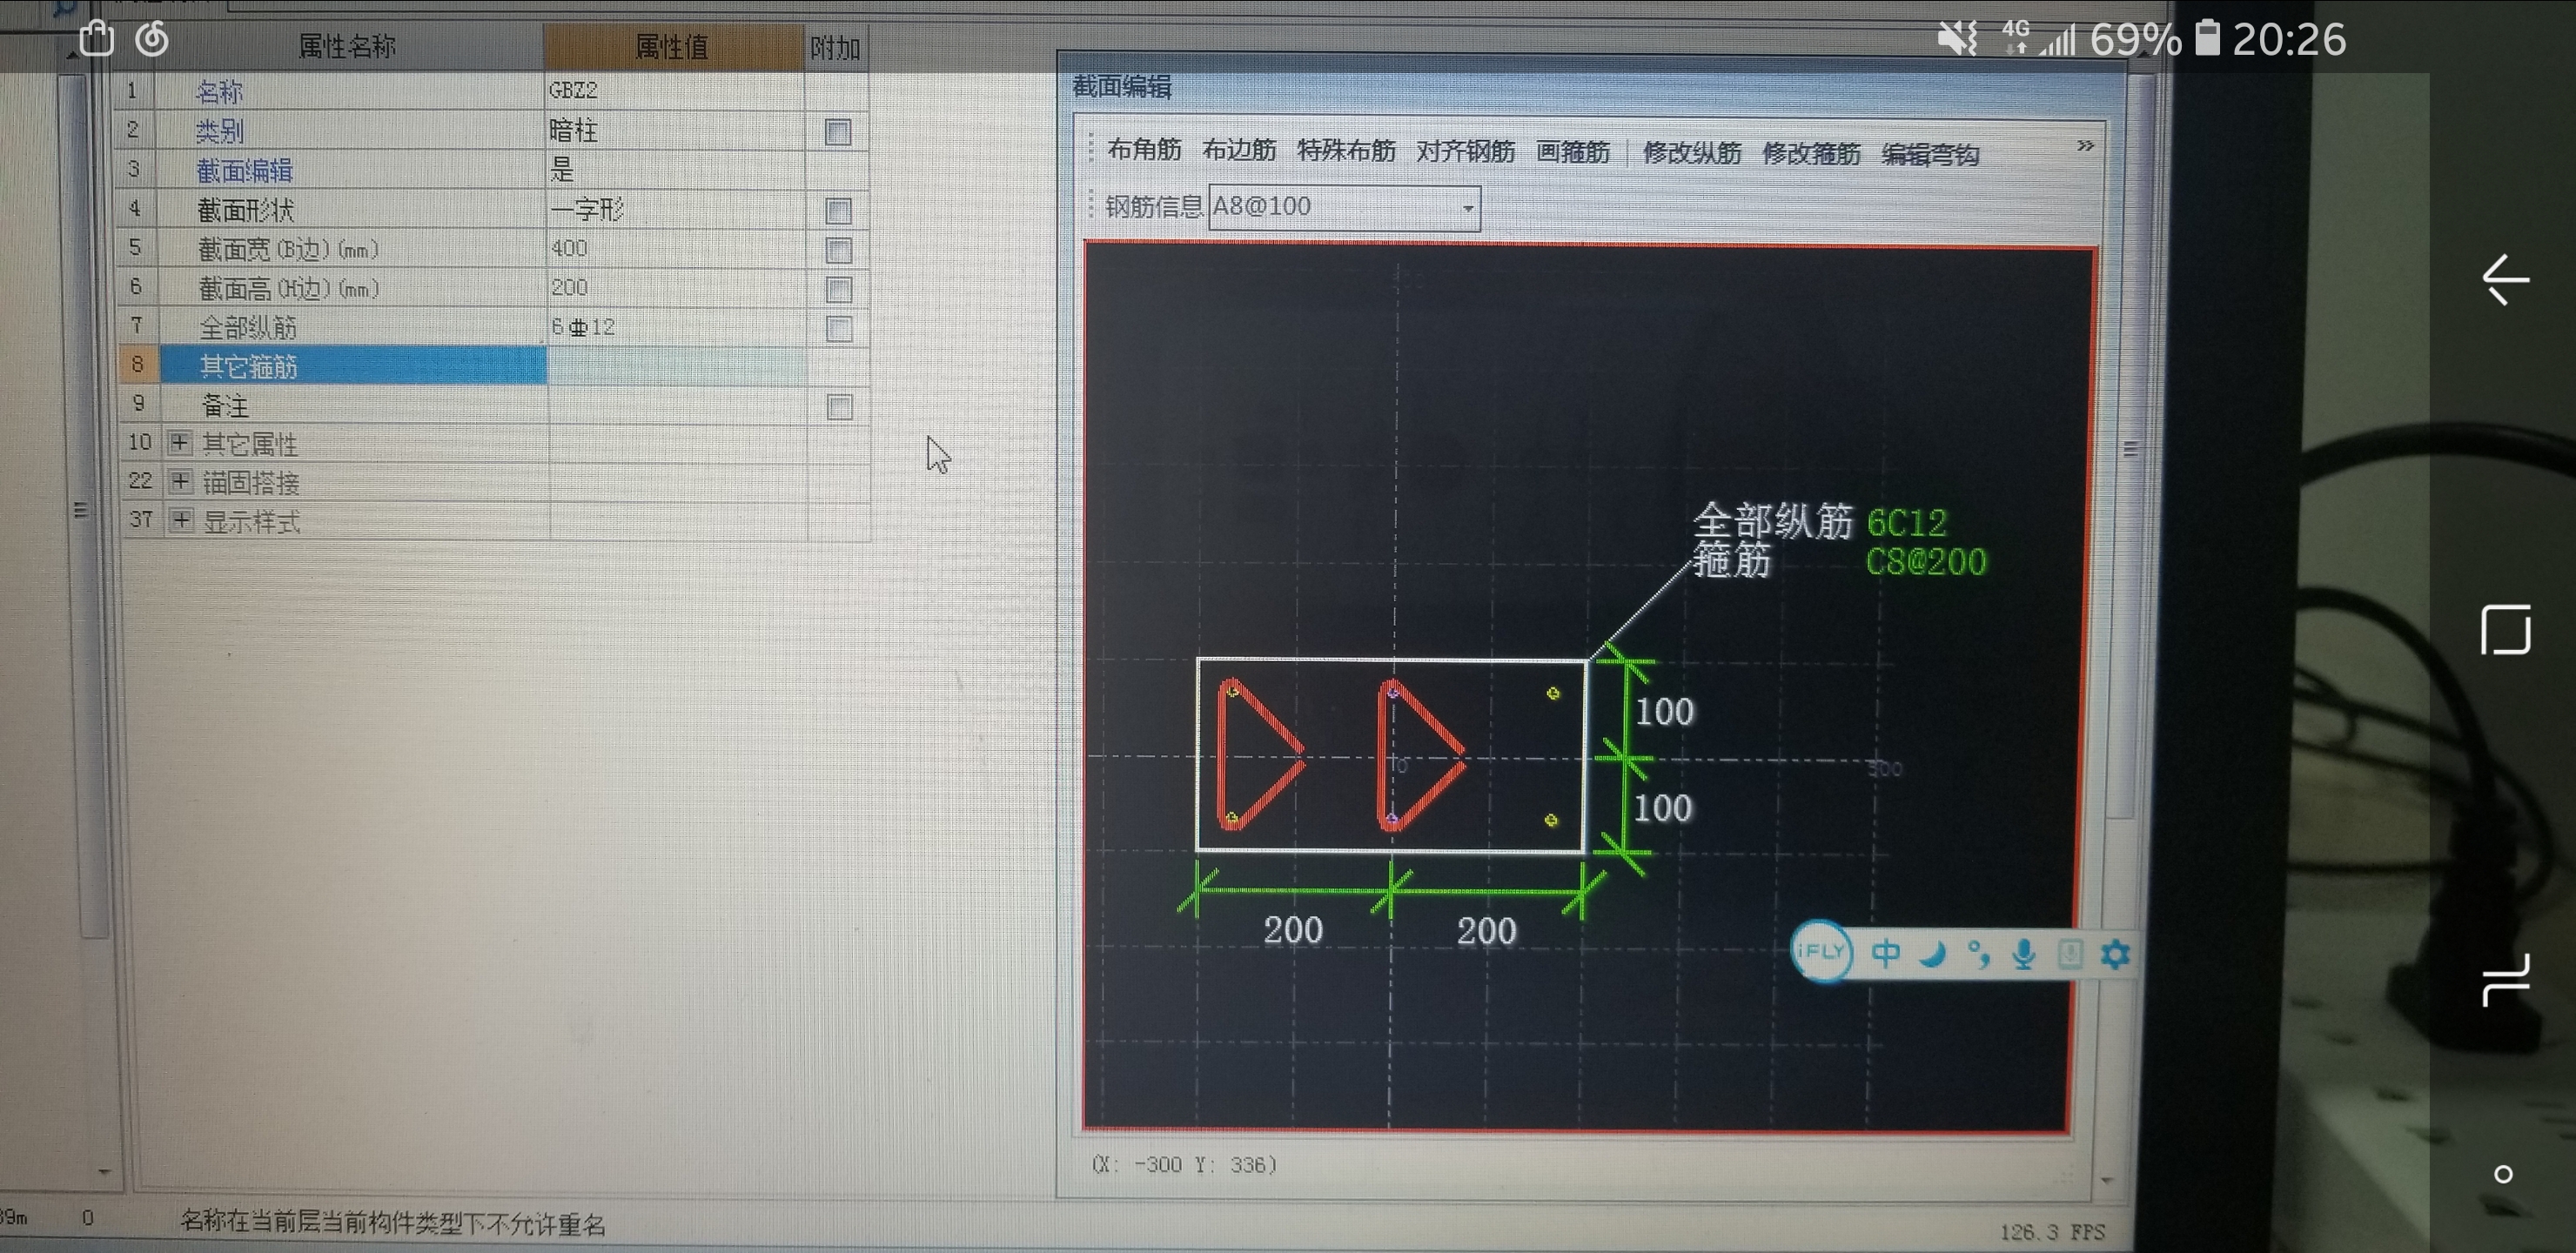The height and width of the screenshot is (1253, 2576).
Task: Check the 备注 row checkbox
Action: (x=839, y=407)
